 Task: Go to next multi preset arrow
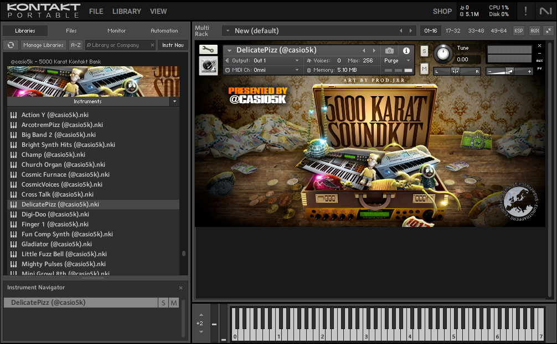click(411, 31)
